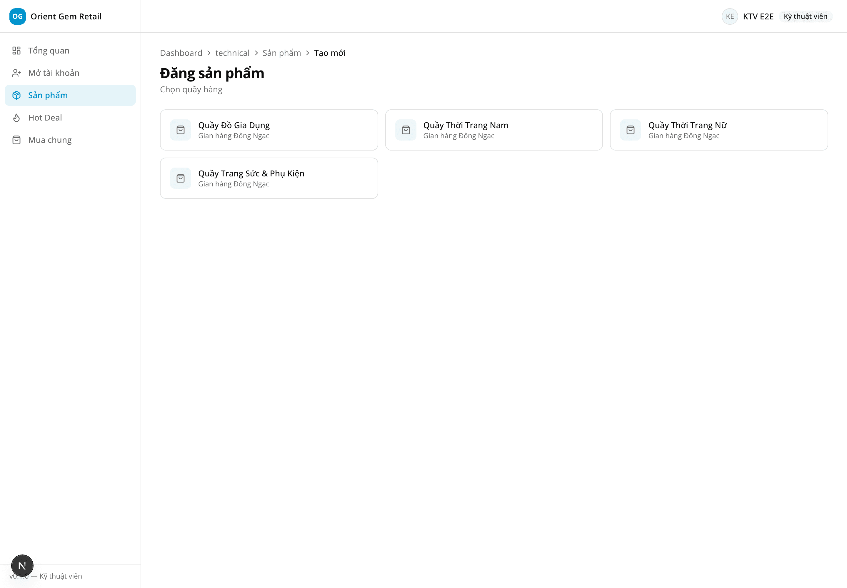Click the footer version Kỹ thuật viên text
The width and height of the screenshot is (847, 588).
[x=46, y=576]
